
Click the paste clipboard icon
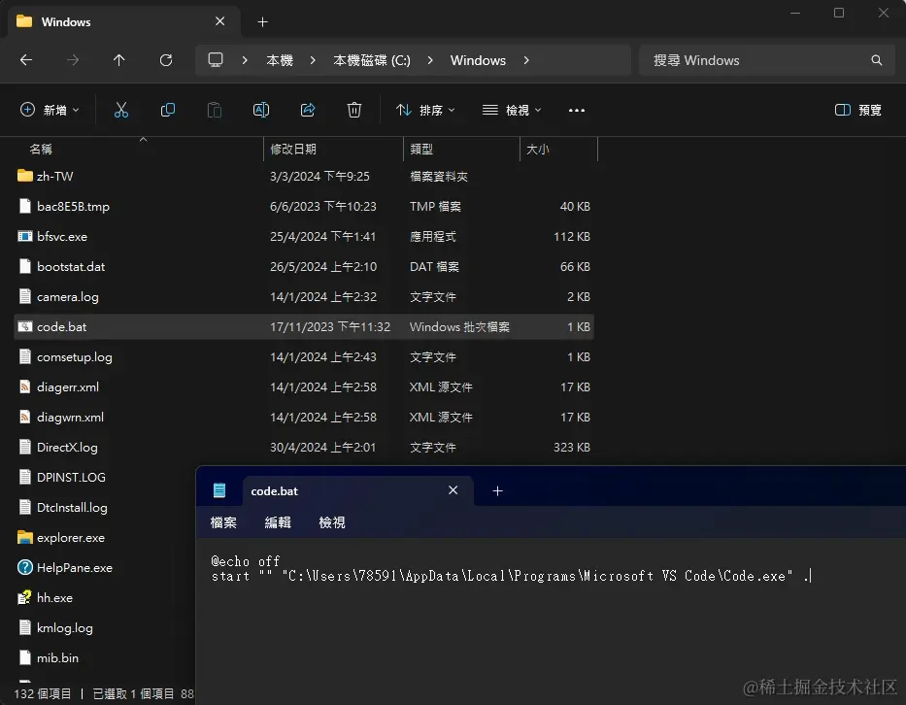(215, 110)
